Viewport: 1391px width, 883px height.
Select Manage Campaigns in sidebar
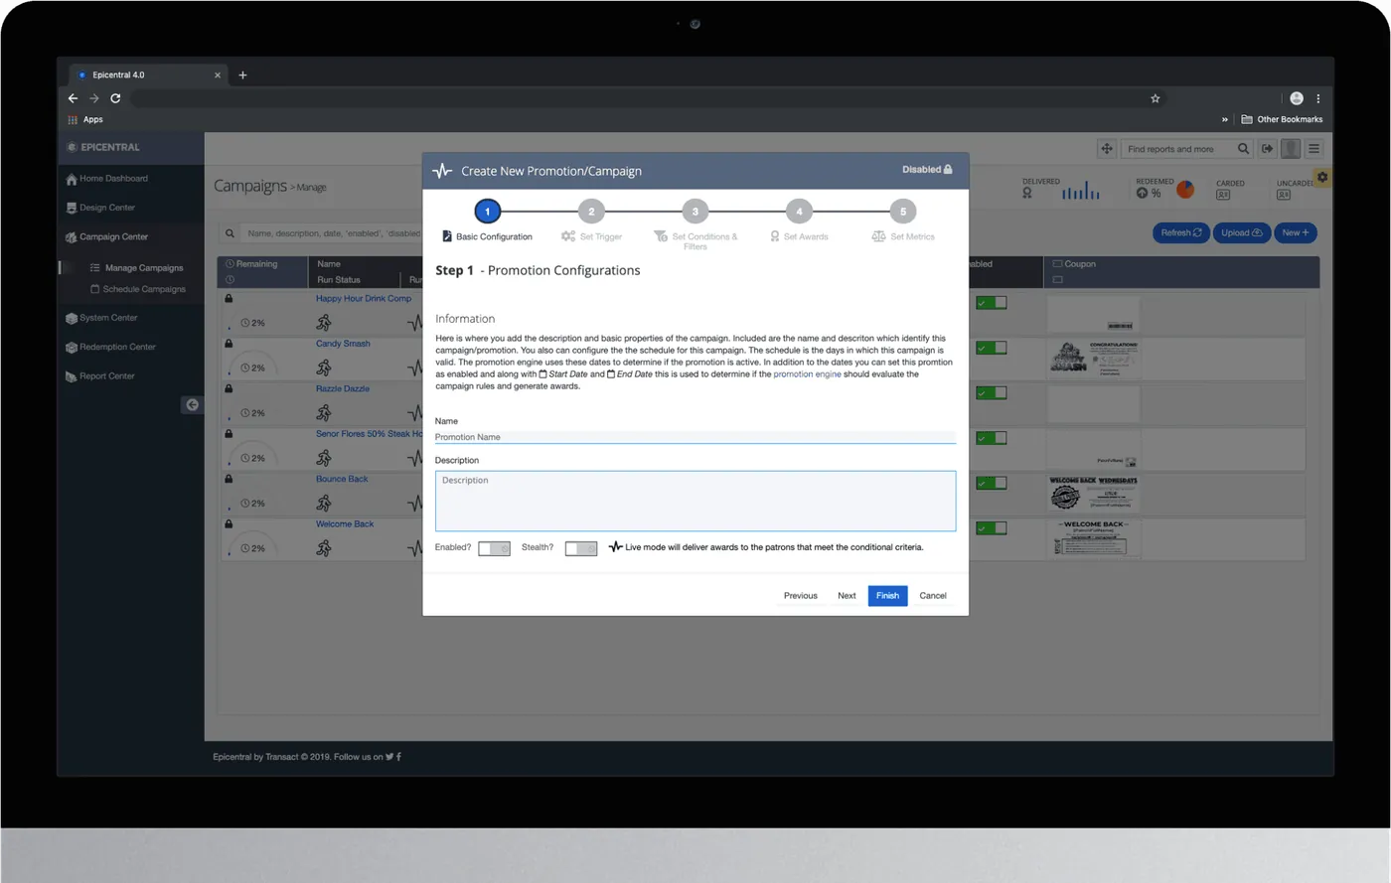pyautogui.click(x=136, y=268)
